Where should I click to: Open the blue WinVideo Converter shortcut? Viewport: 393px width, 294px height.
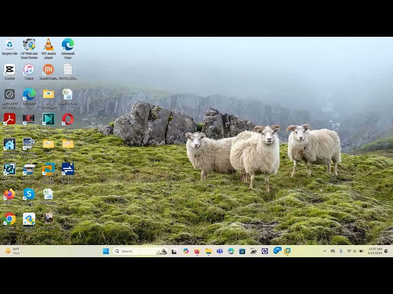tap(68, 169)
